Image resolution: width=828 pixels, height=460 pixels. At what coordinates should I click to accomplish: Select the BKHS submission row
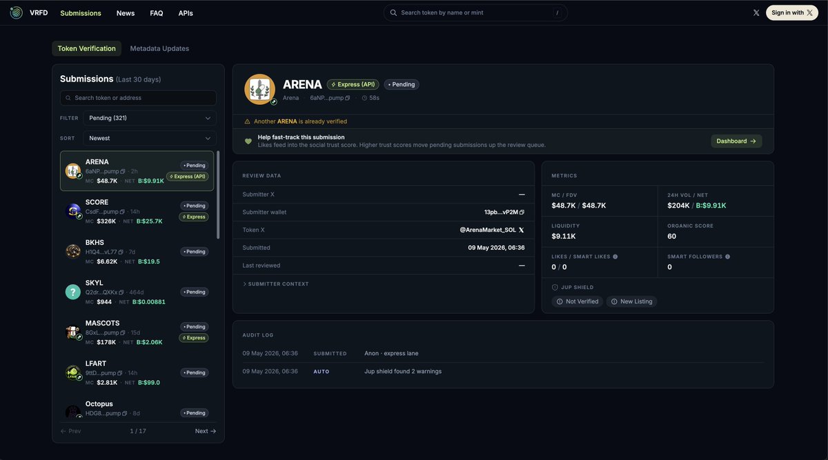[137, 252]
